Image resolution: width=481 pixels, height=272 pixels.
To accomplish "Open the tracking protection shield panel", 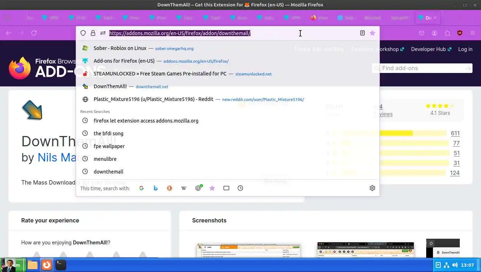I will pyautogui.click(x=83, y=33).
